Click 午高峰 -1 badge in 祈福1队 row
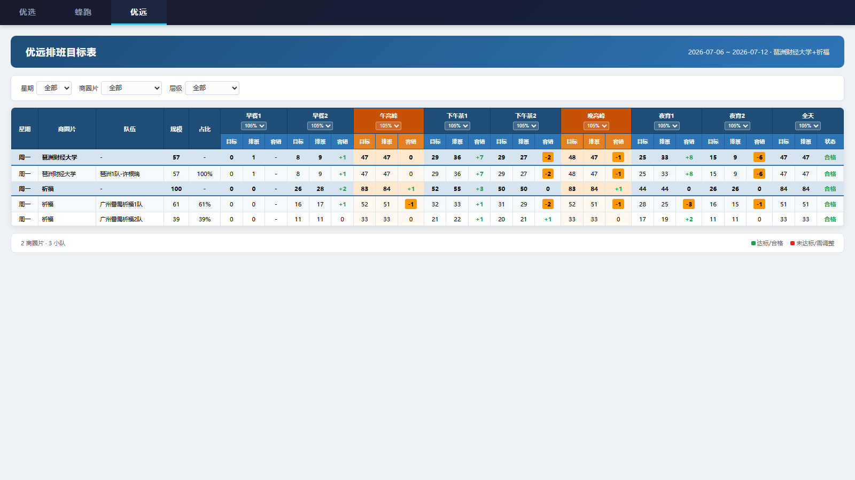This screenshot has height=480, width=855. point(410,204)
